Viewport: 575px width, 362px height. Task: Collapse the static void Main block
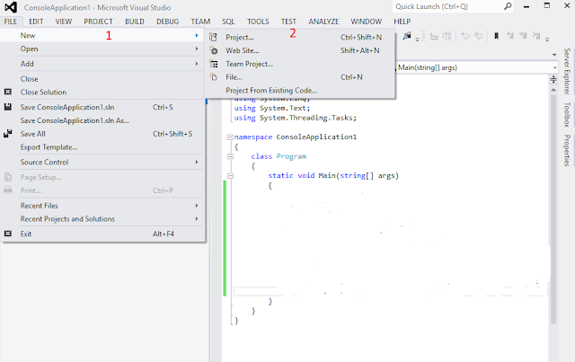click(230, 176)
